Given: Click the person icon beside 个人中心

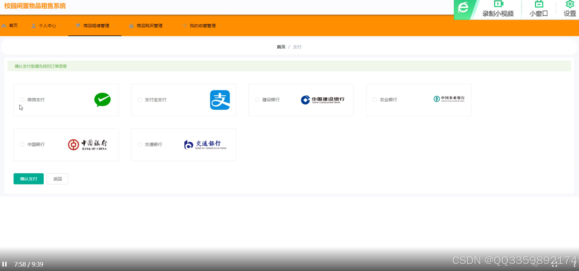Looking at the screenshot, I should [34, 26].
